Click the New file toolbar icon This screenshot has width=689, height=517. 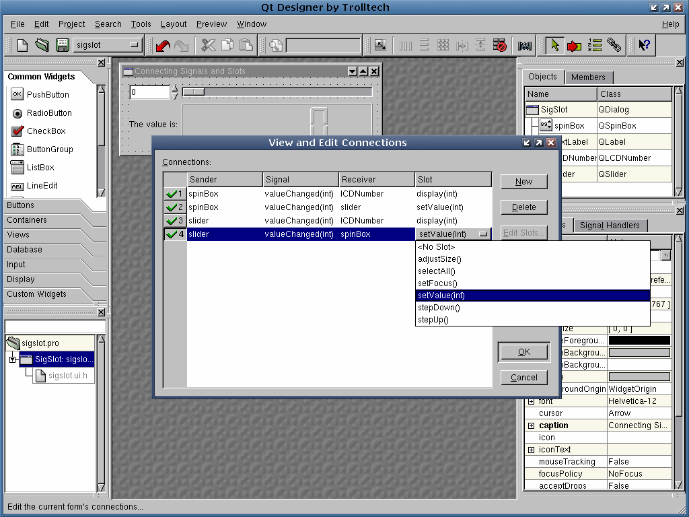coord(23,45)
